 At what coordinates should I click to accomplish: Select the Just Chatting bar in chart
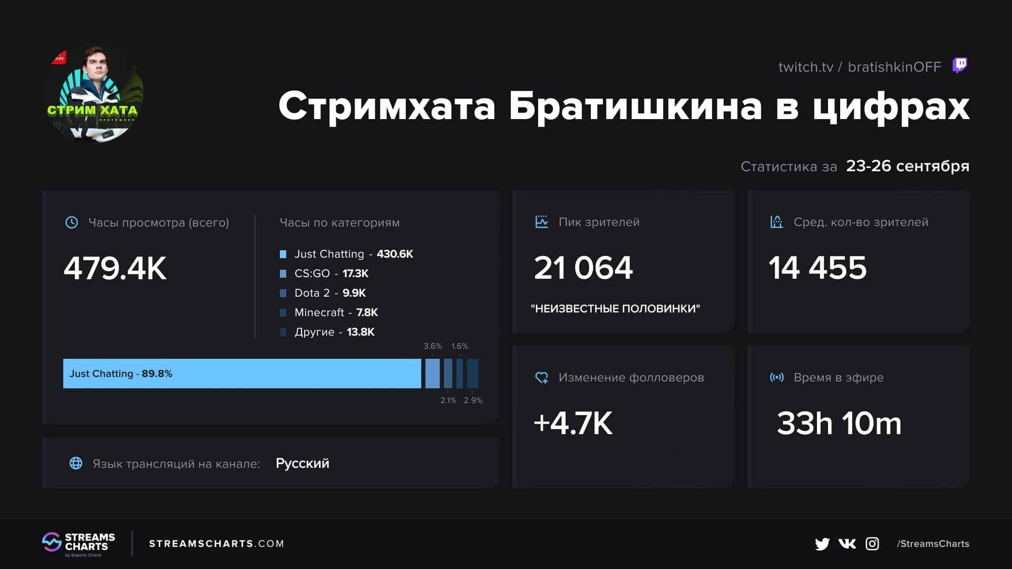[242, 373]
